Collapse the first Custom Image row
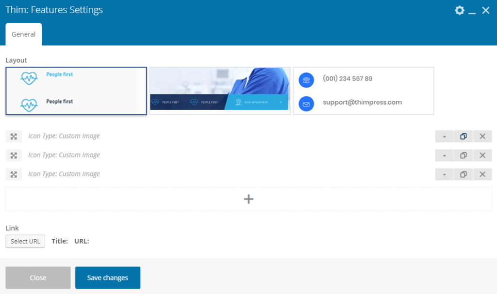Viewport: 497px width, 294px height. pos(444,136)
